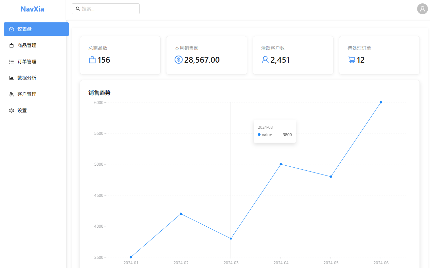Click the 6000 y-axis label
This screenshot has width=430, height=268.
click(99, 102)
